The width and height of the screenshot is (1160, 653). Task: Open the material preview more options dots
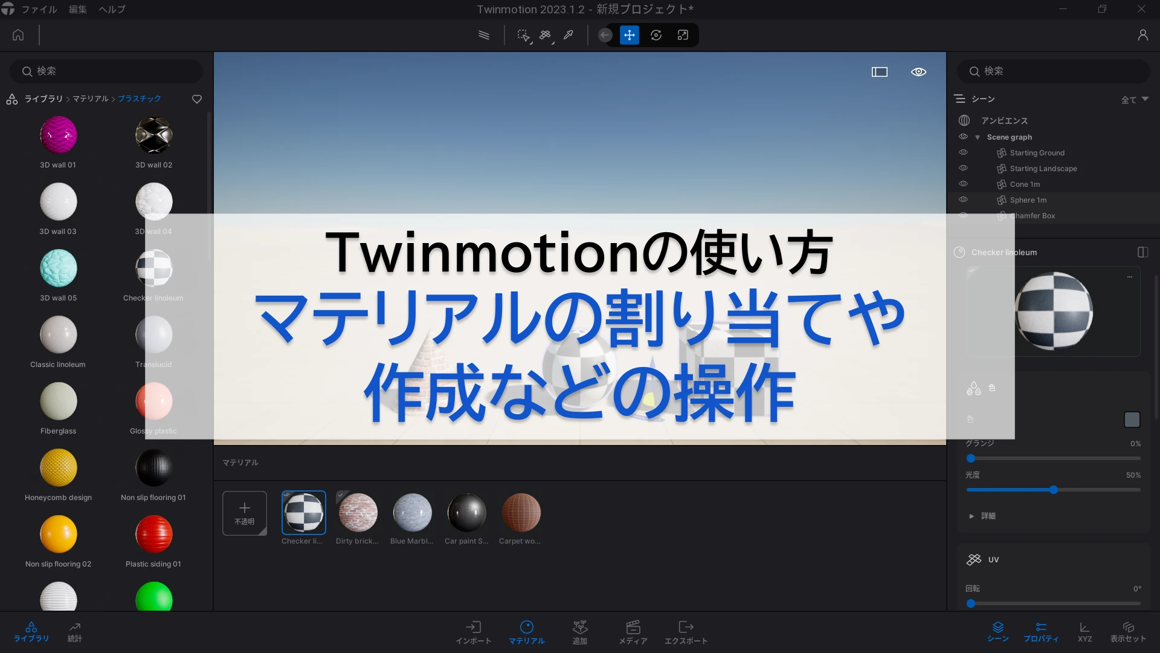(1130, 277)
